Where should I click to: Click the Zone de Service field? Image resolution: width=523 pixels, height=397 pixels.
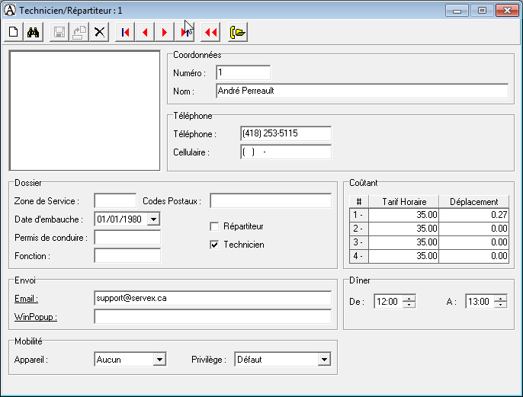click(x=115, y=200)
